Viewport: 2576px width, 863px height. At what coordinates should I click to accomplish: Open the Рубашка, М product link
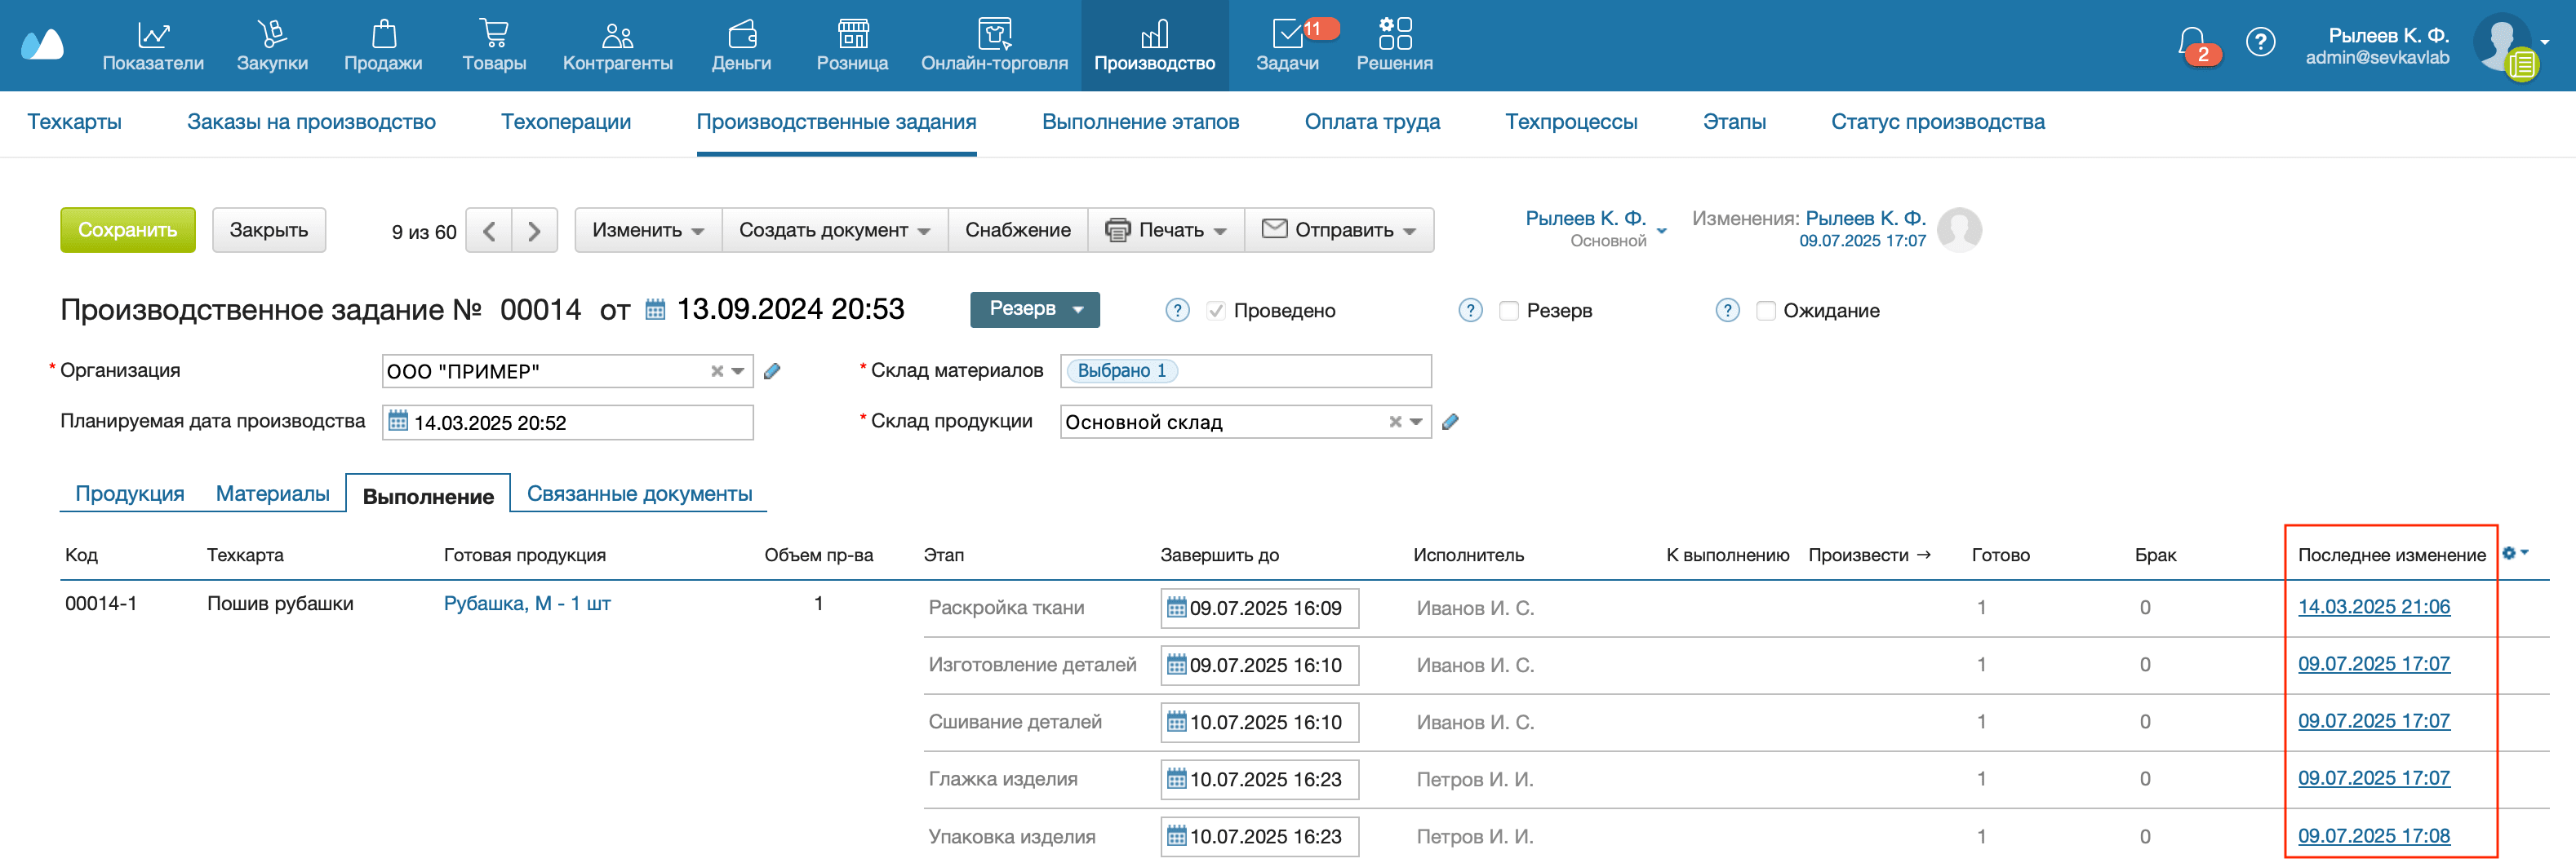(x=528, y=604)
